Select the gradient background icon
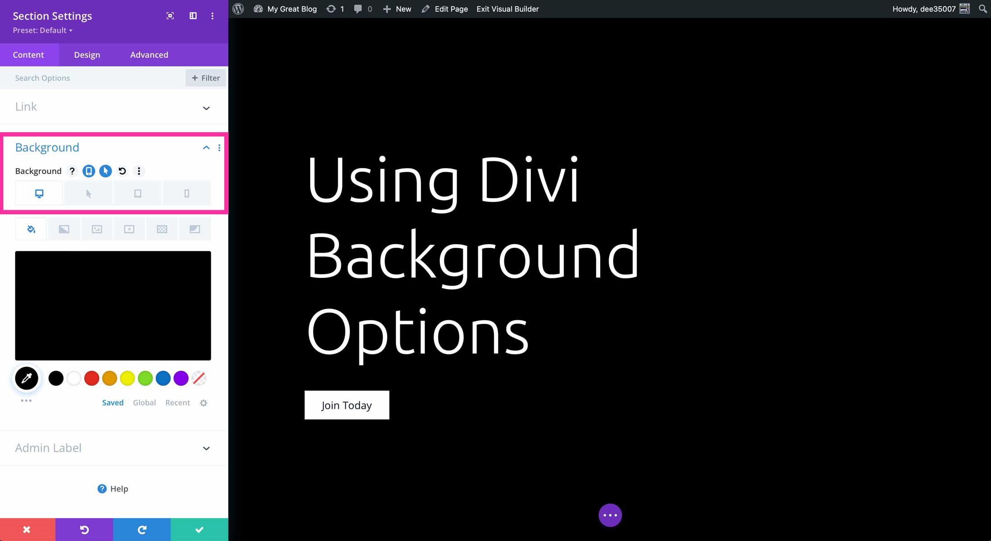 [x=64, y=229]
